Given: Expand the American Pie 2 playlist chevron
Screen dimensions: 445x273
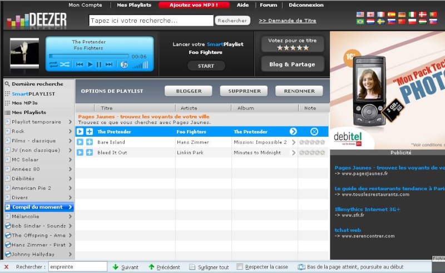Looking at the screenshot, I should click(x=71, y=188).
